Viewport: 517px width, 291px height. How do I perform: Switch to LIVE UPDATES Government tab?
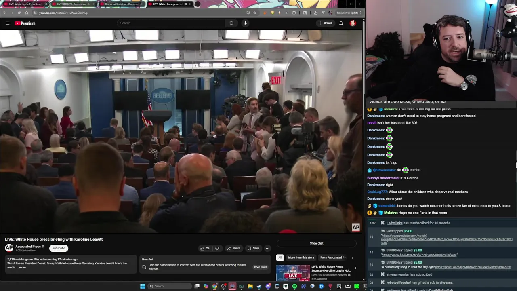[x=74, y=4]
